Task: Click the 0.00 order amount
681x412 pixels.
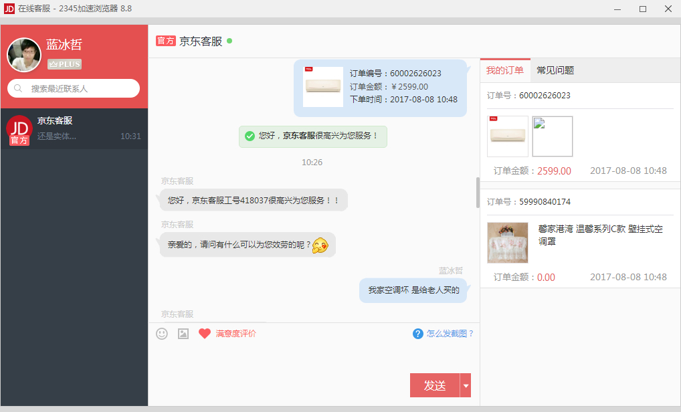Action: 546,278
